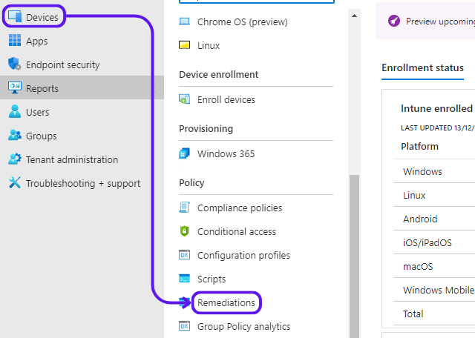Select Chrome OS (preview) platform
This screenshot has height=338, width=475.
point(243,21)
